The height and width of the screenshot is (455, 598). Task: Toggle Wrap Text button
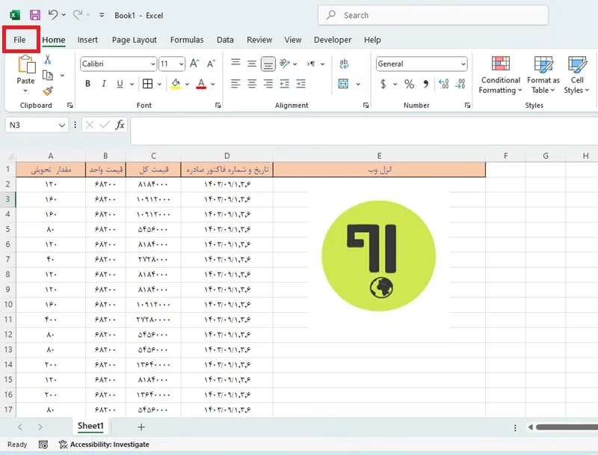[344, 64]
